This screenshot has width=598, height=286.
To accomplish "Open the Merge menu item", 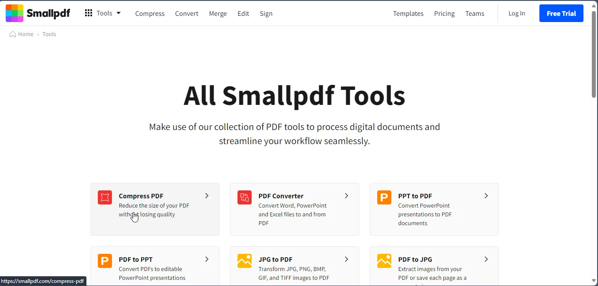I will (x=218, y=14).
